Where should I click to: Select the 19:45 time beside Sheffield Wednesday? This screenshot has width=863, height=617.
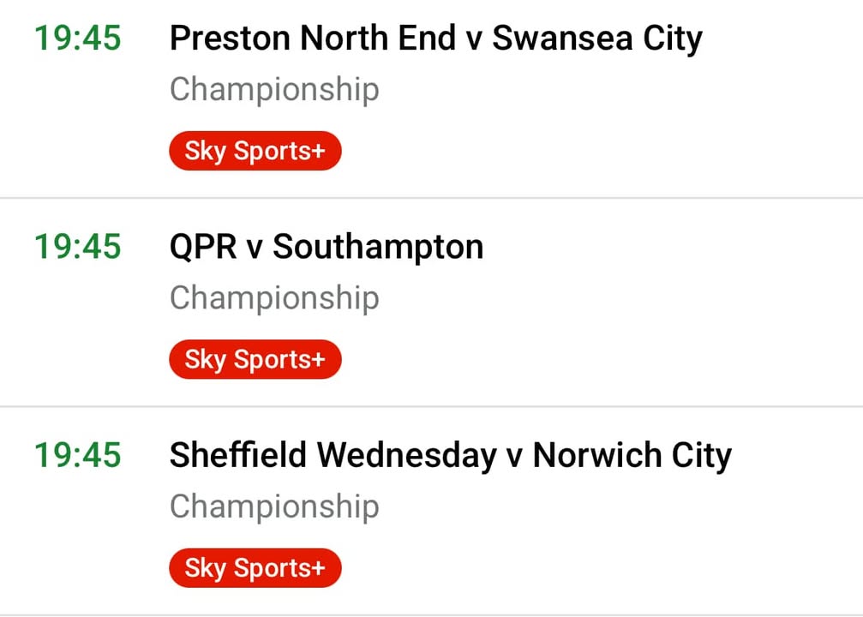[78, 456]
